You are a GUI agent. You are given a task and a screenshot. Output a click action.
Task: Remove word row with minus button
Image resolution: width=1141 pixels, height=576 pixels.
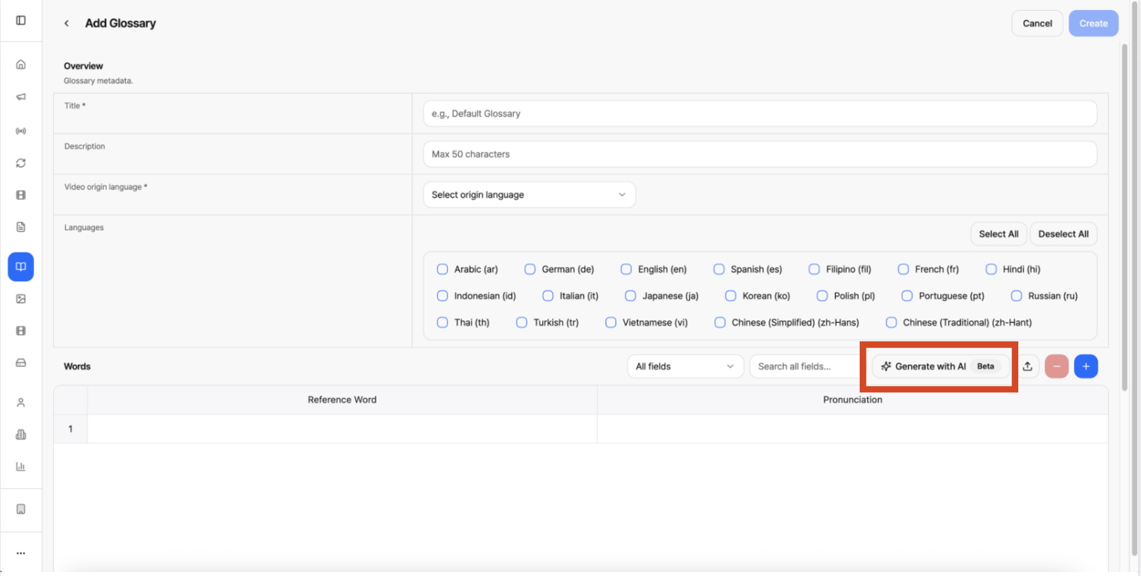pyautogui.click(x=1057, y=366)
